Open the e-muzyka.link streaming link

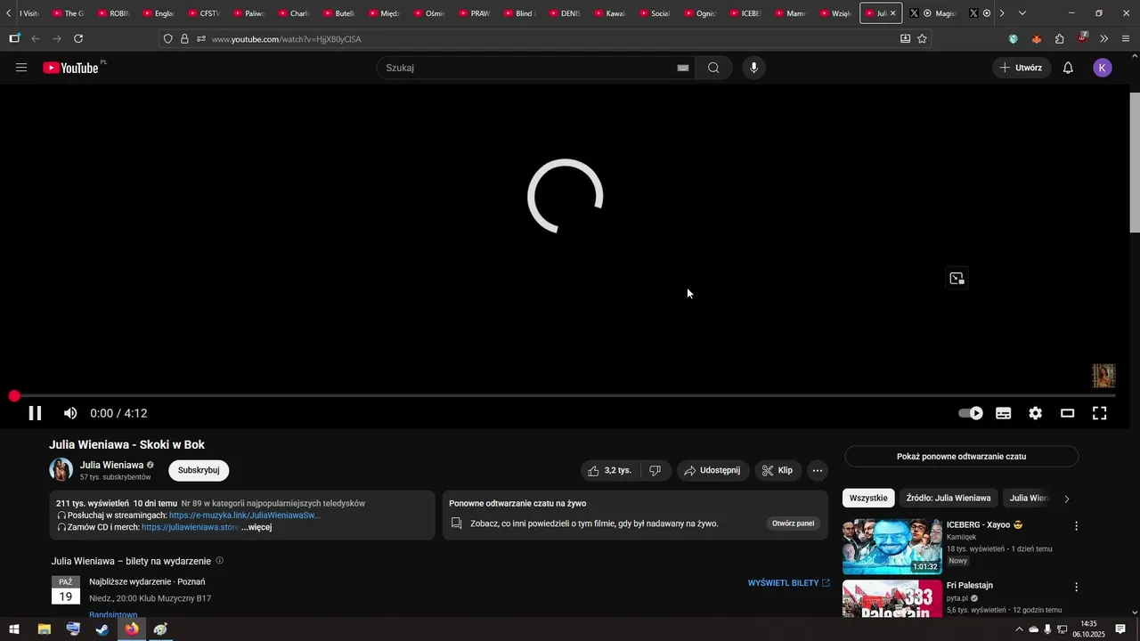[x=245, y=515]
